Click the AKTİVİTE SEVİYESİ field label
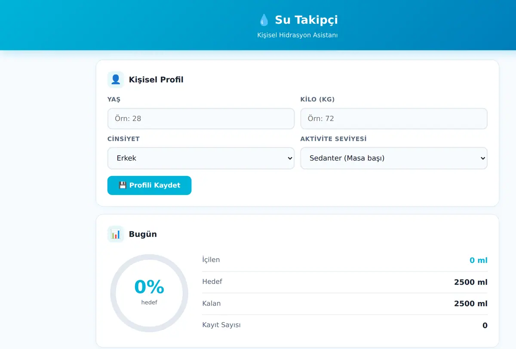516x349 pixels. click(x=334, y=139)
